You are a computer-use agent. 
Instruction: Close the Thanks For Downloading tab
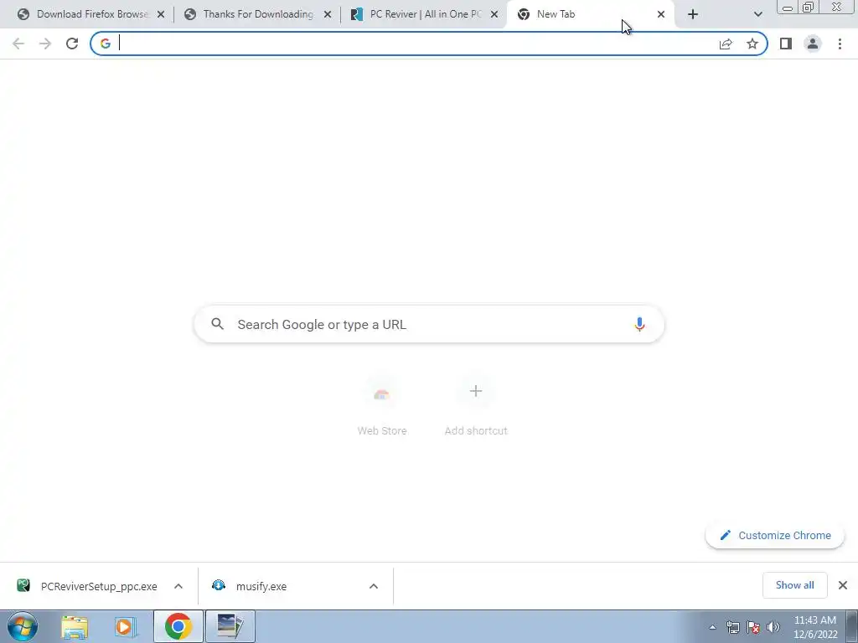click(328, 15)
